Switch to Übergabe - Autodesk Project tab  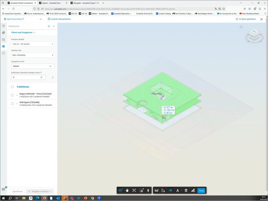click(84, 3)
